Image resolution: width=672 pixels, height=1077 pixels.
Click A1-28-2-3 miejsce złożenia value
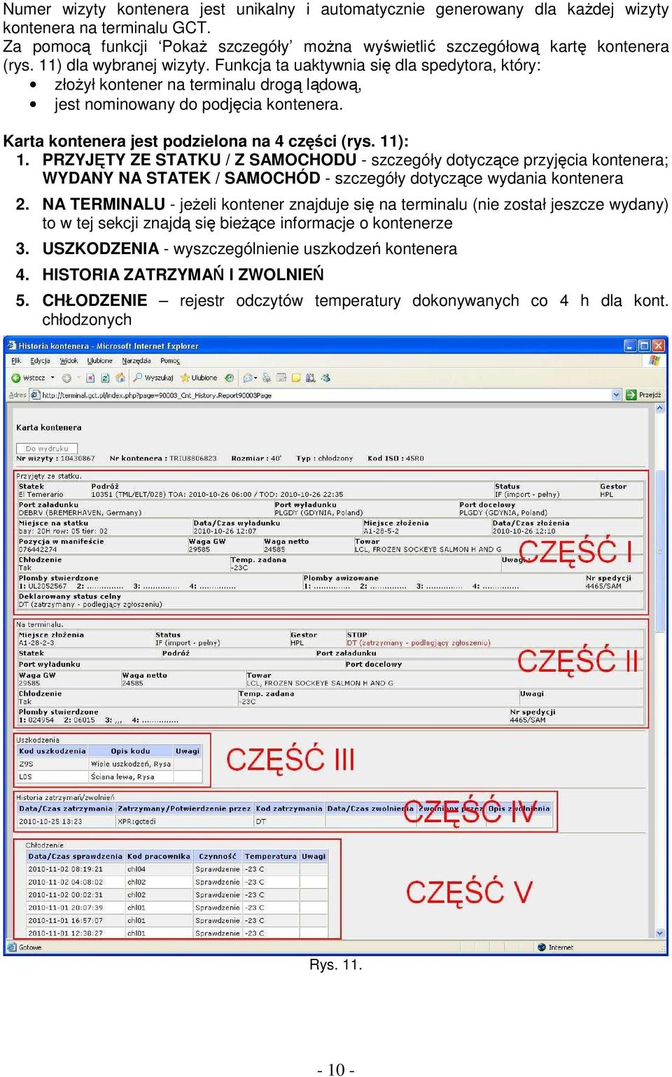click(x=36, y=642)
